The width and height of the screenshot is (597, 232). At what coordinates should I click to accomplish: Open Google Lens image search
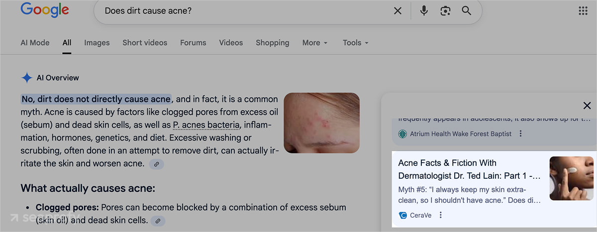[445, 11]
